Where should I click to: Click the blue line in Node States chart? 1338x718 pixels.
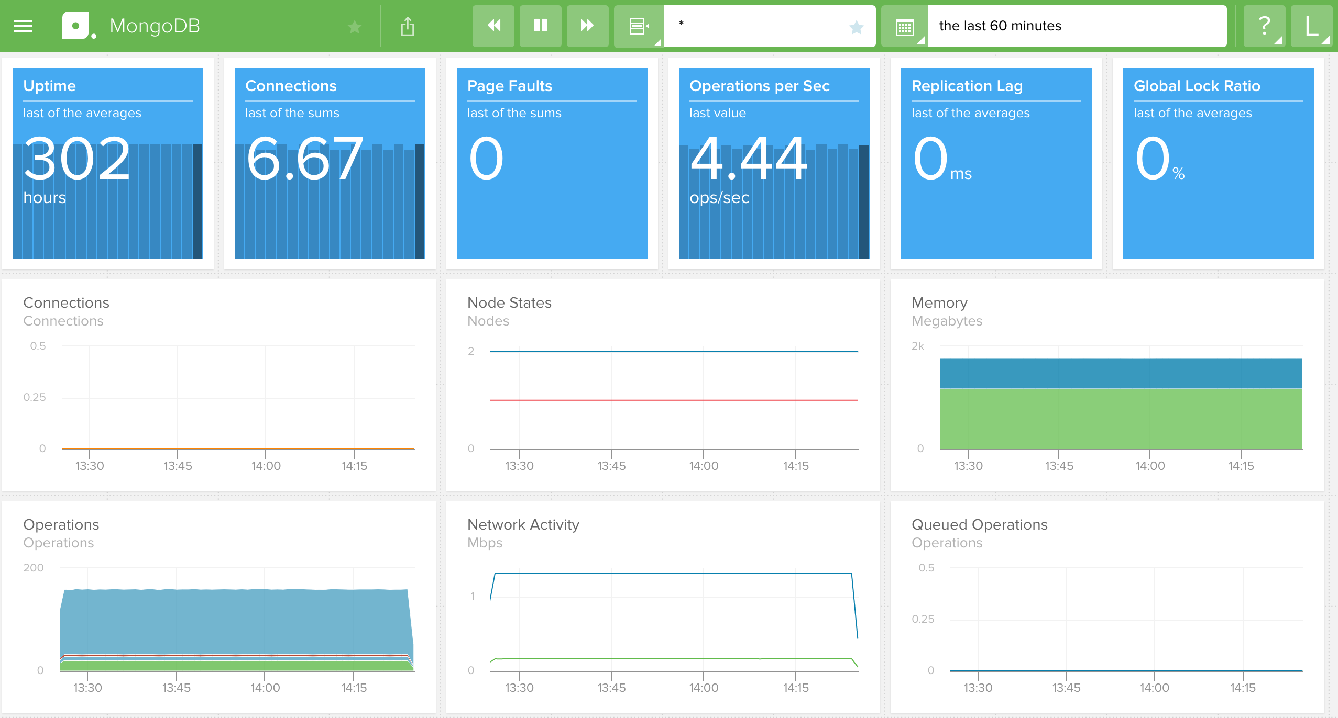[674, 351]
